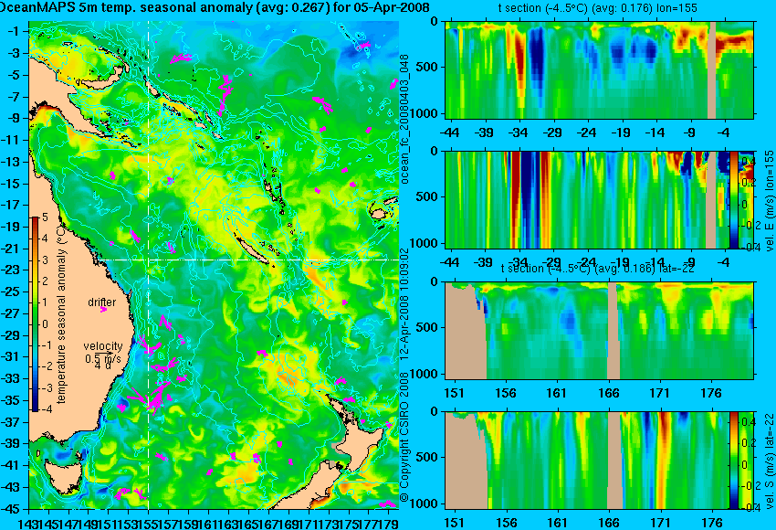Click the '-4' tick below the top temperature section
Screen dimensions: 776x530
click(x=725, y=132)
